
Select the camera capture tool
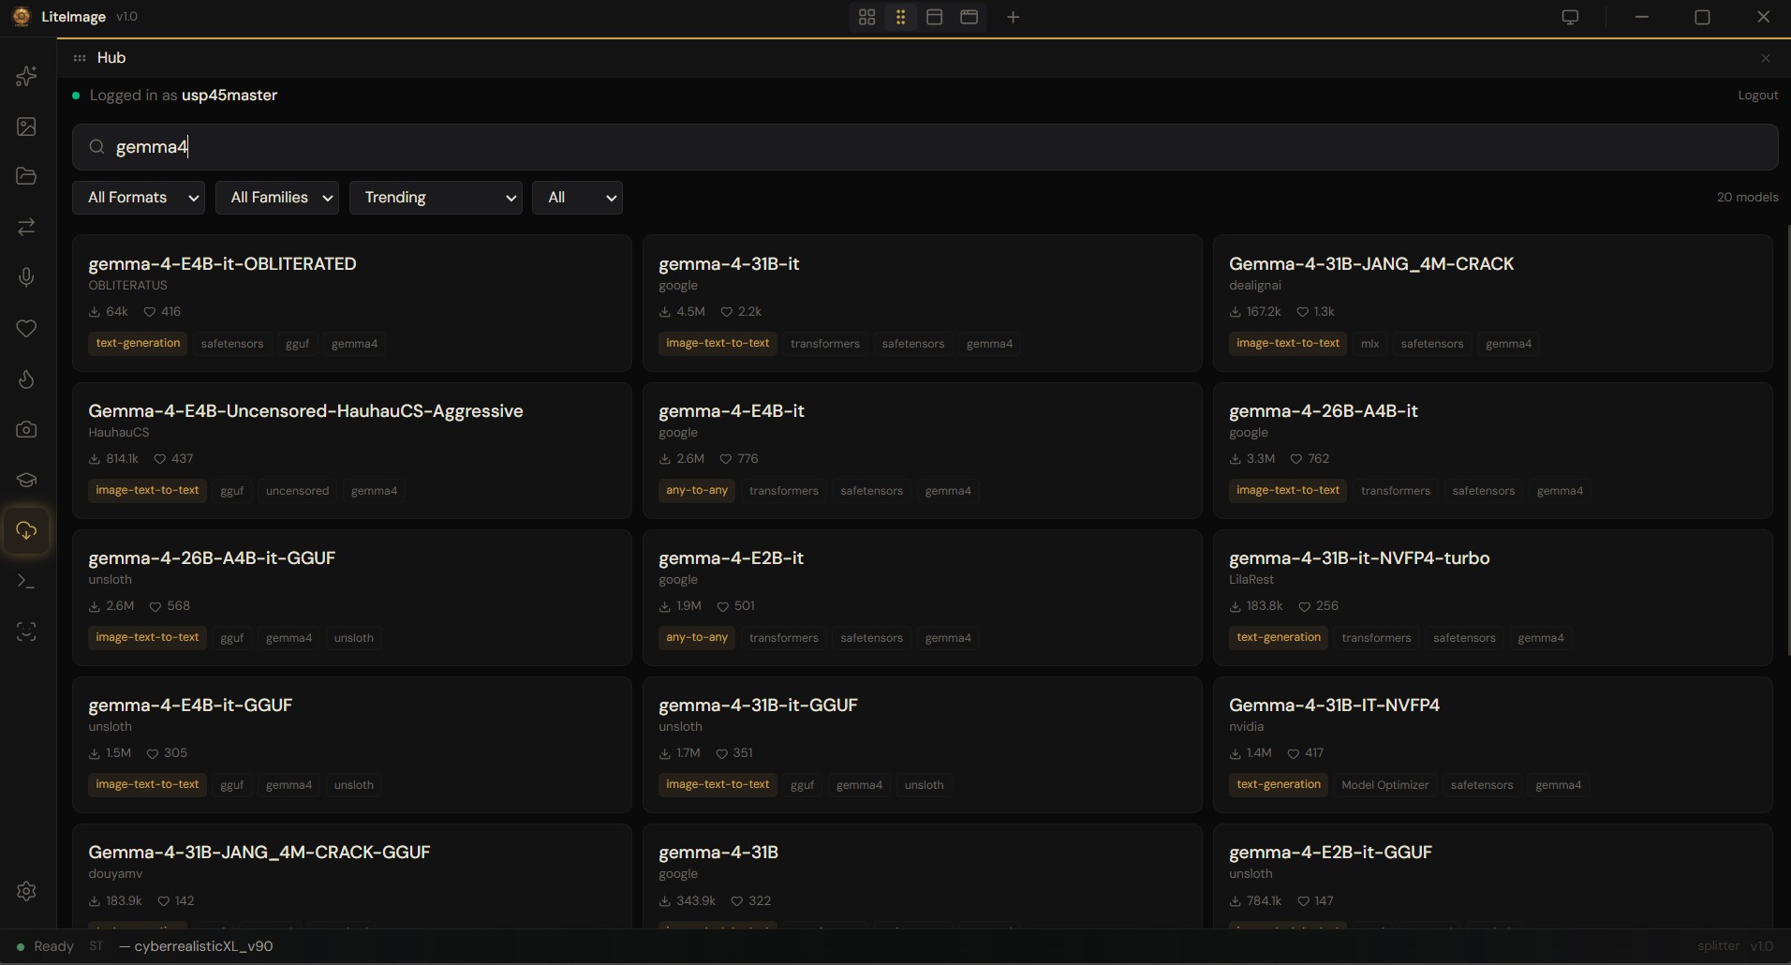point(24,430)
